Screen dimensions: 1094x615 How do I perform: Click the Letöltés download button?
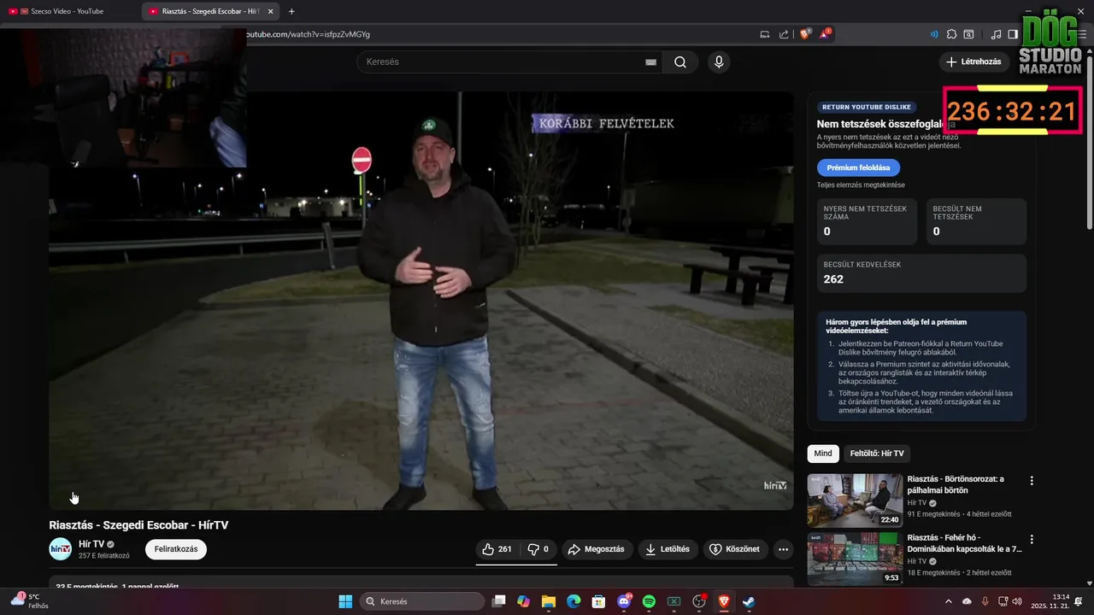[x=668, y=549]
